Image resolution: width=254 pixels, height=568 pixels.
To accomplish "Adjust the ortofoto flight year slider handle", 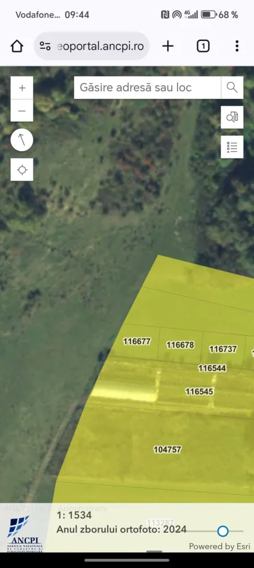I will 223,531.
